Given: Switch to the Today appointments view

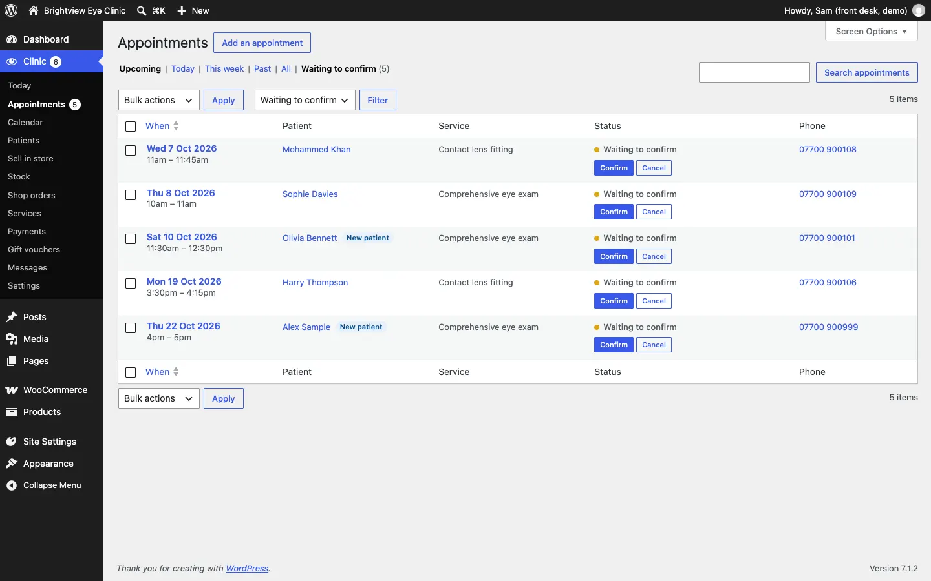Looking at the screenshot, I should (183, 69).
